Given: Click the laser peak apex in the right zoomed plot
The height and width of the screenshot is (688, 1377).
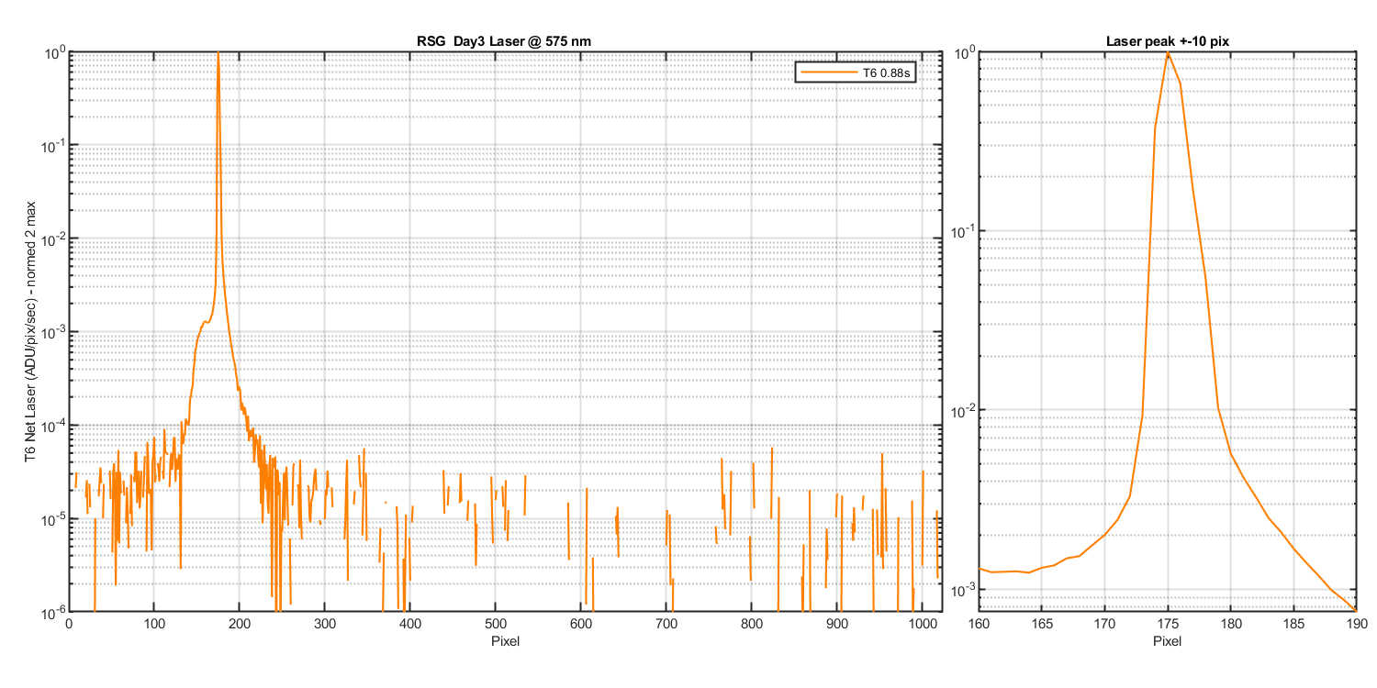Looking at the screenshot, I should click(1168, 53).
